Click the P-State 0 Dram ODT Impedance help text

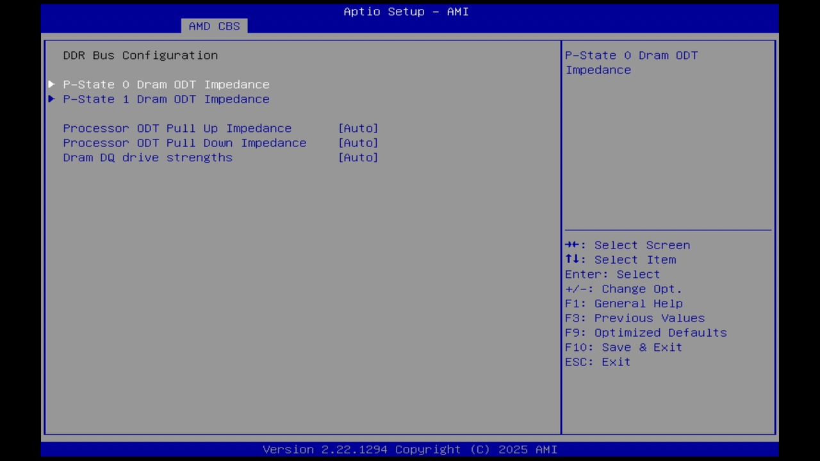631,62
